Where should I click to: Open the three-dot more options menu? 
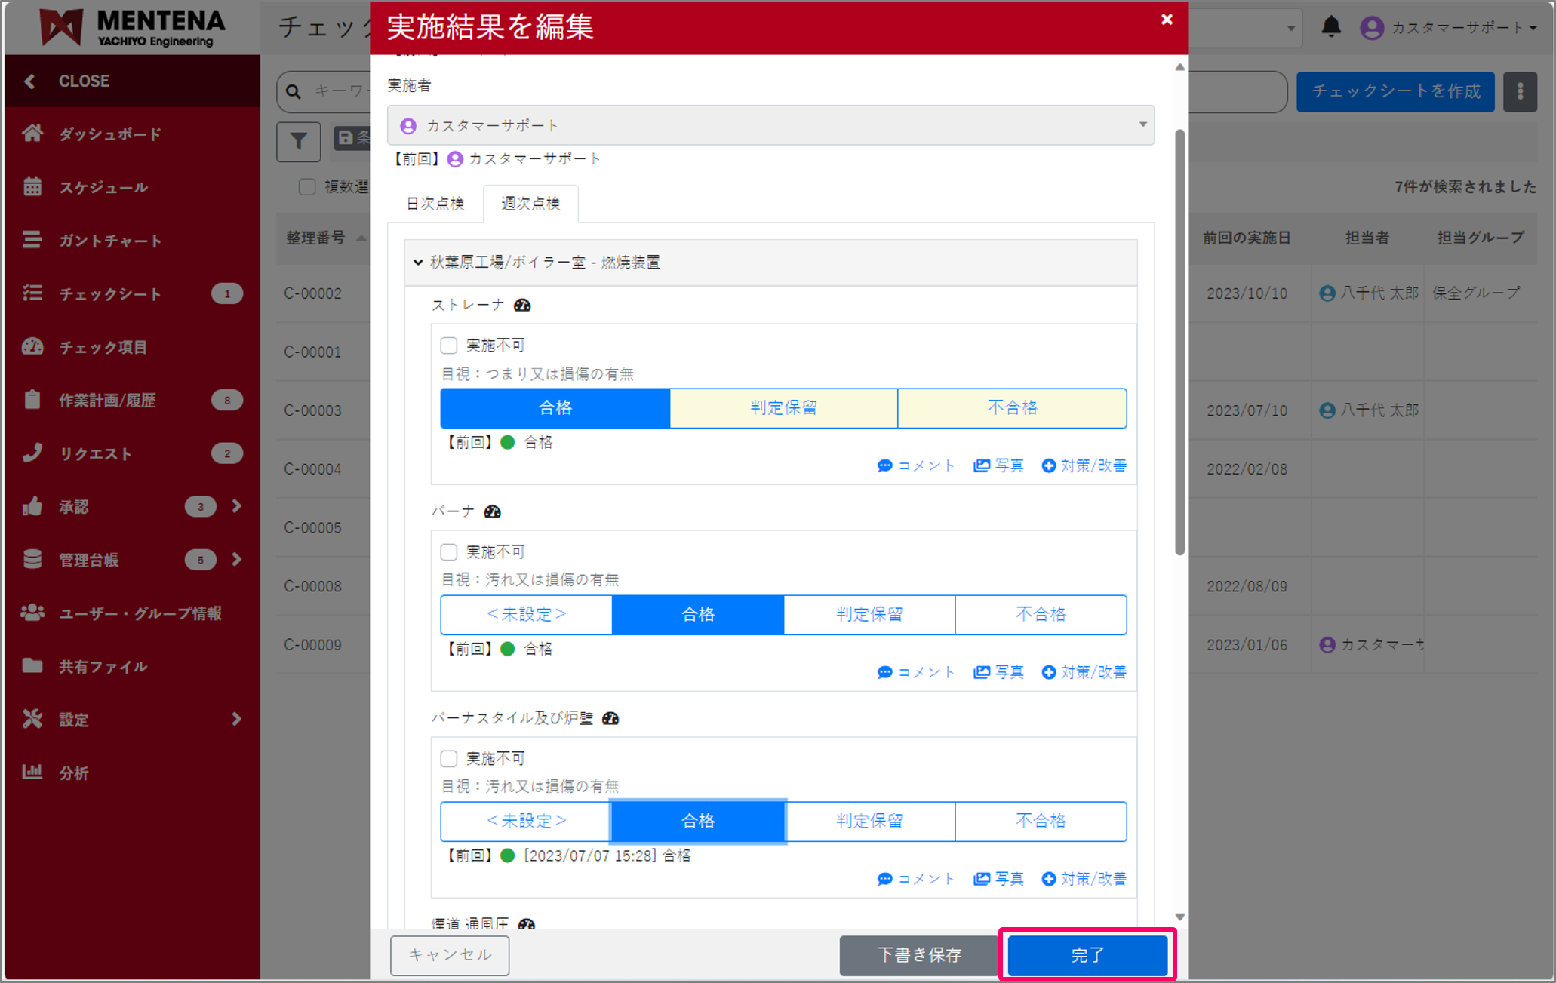(1520, 91)
